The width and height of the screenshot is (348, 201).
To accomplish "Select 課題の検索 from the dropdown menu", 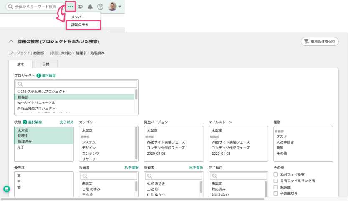I will 83,25.
